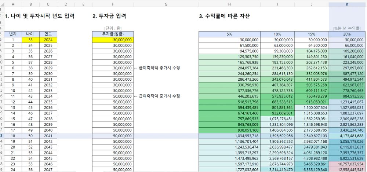Viewport: 367px width, 172px height.
Task: Select cell with value 332,003,976
Action: 312,74
